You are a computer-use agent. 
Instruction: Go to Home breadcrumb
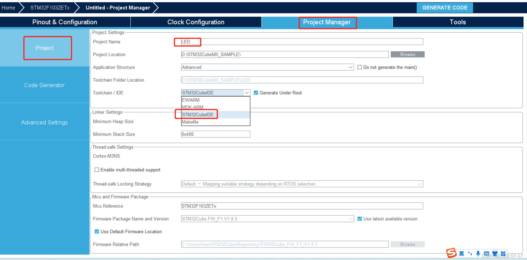(9, 8)
